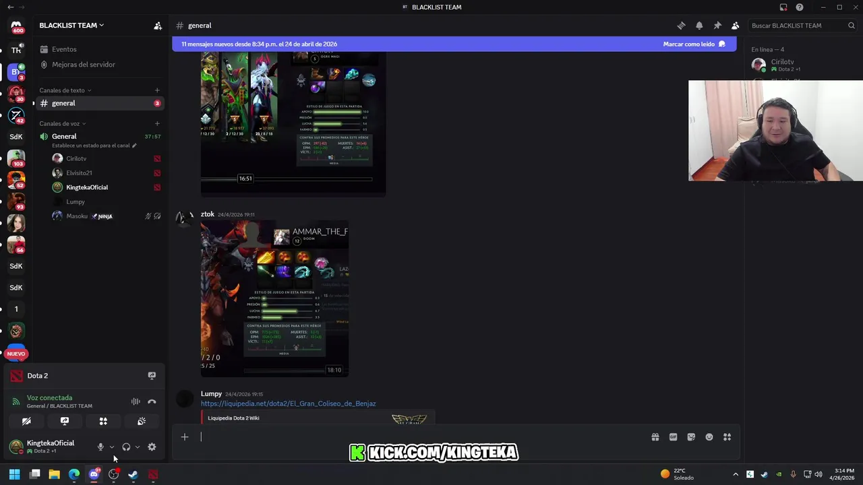The width and height of the screenshot is (863, 485).
Task: Open notification settings bell icon
Action: pyautogui.click(x=699, y=26)
